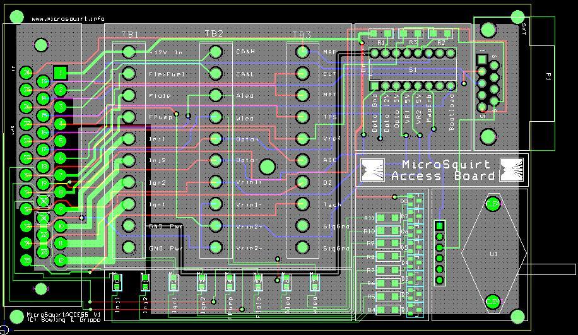Select the TB2 pad beside Aled

216,95
